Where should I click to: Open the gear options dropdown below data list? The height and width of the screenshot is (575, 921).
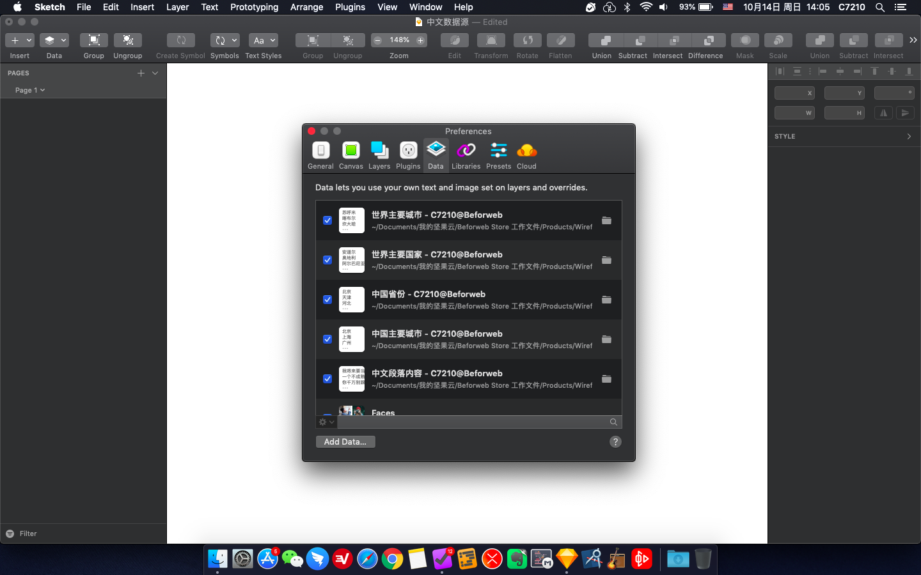326,422
